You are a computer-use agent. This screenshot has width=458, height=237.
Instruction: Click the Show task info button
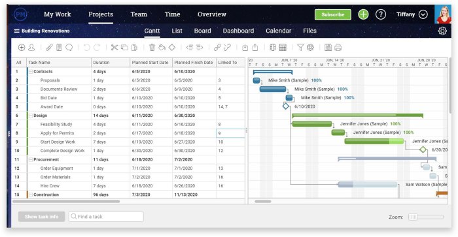[41, 217]
